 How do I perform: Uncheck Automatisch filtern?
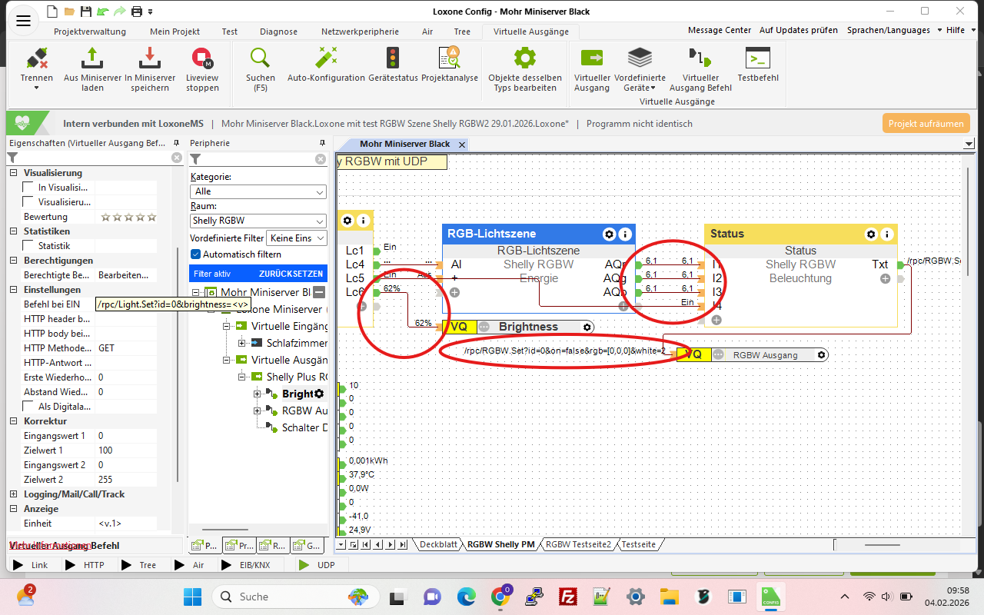tap(195, 254)
